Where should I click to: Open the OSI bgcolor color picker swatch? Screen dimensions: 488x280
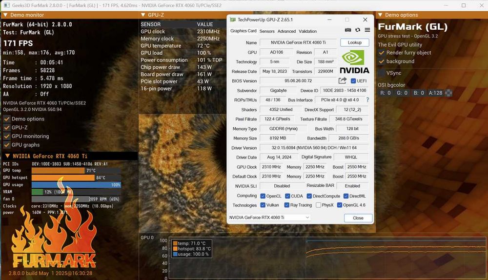[448, 93]
